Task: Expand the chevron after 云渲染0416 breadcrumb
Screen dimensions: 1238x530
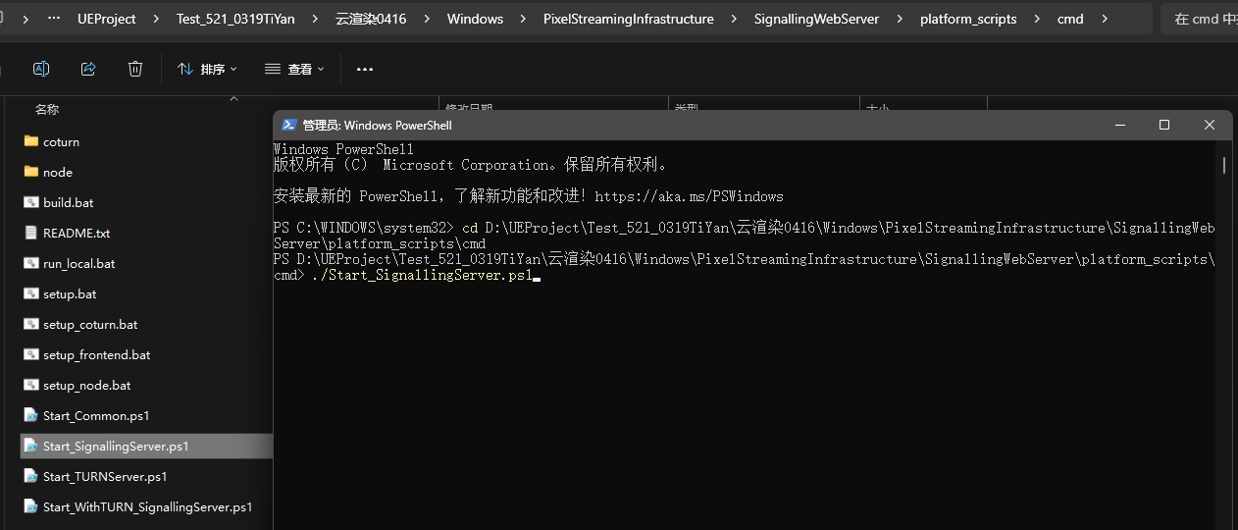Action: 427,19
